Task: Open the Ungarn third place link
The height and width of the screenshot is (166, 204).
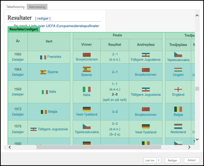Action: [178, 75]
